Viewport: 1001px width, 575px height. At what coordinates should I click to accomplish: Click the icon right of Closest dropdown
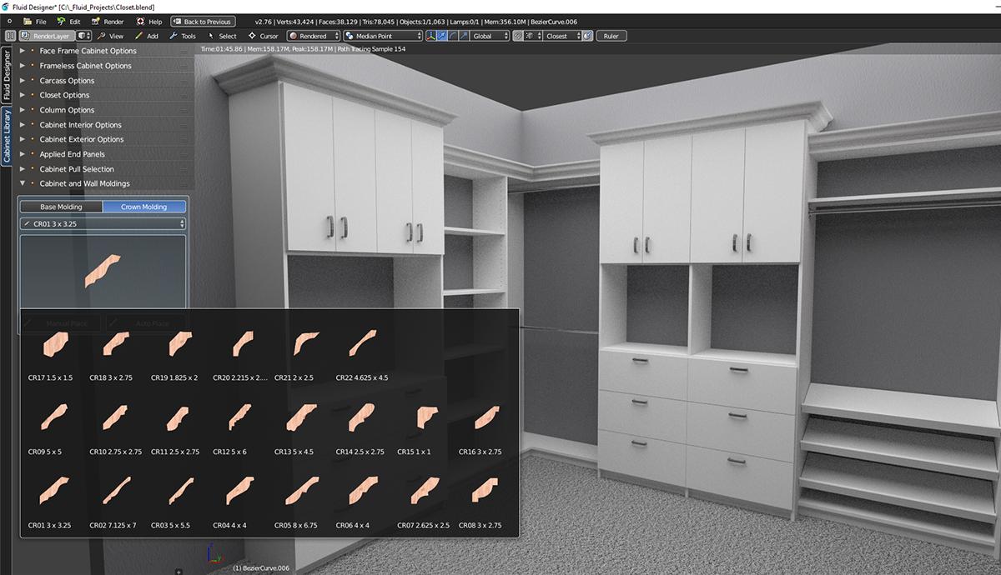click(587, 36)
